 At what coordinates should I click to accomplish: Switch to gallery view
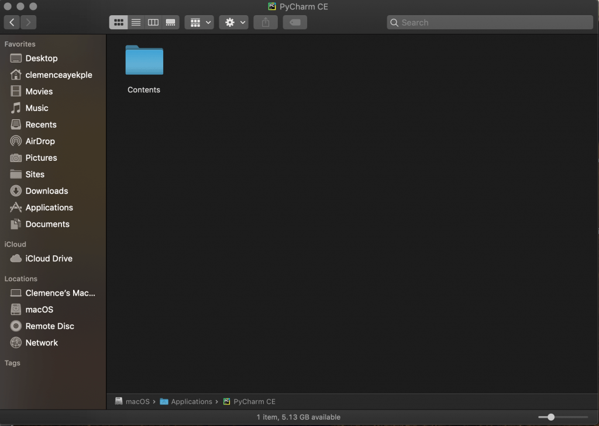pos(170,22)
